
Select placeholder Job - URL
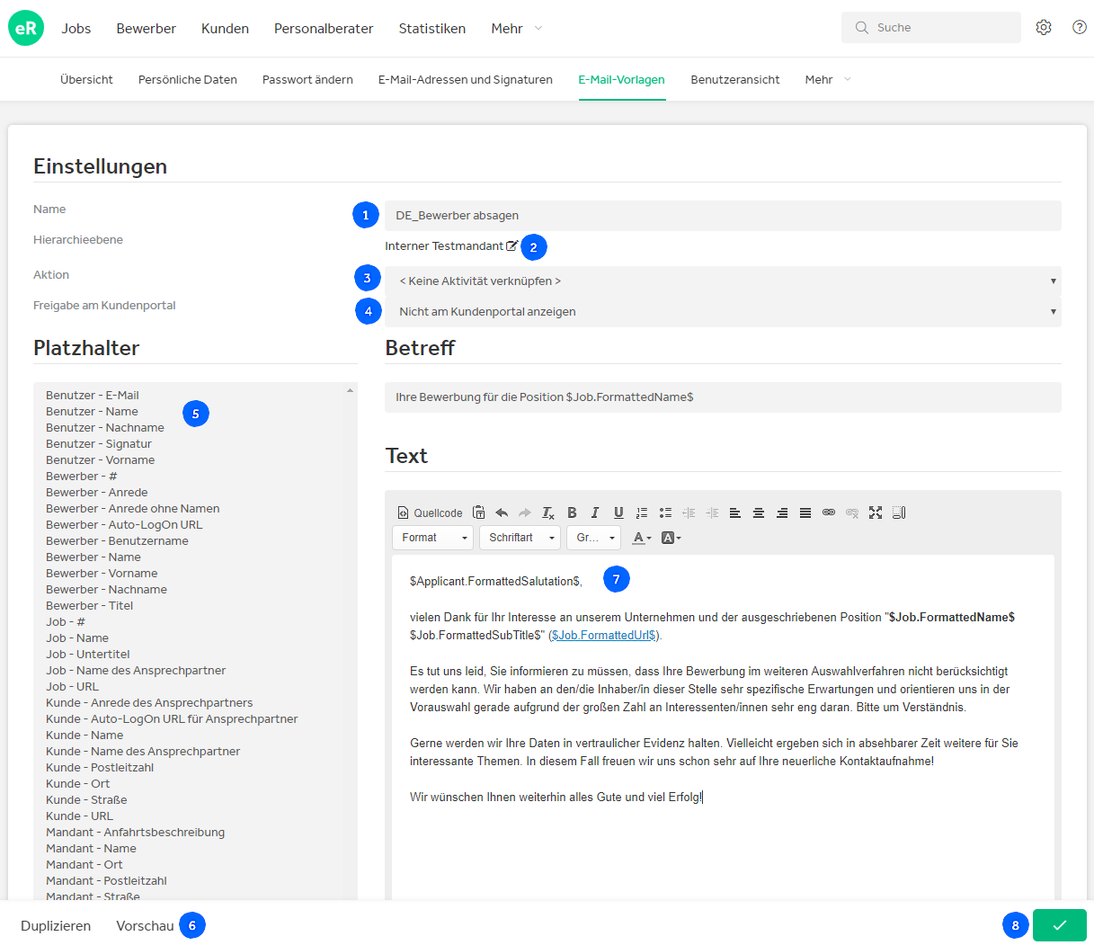pyautogui.click(x=73, y=686)
